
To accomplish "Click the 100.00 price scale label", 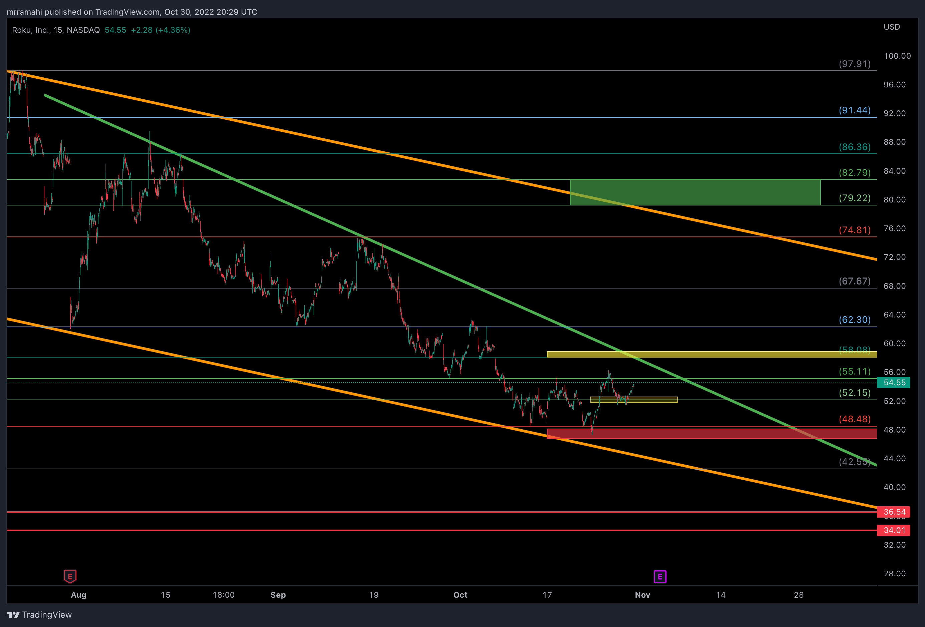I will click(x=897, y=56).
